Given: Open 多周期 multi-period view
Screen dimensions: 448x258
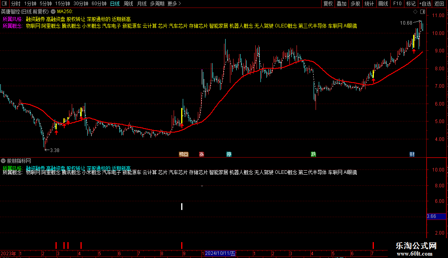Looking at the screenshot, I should (157, 4).
